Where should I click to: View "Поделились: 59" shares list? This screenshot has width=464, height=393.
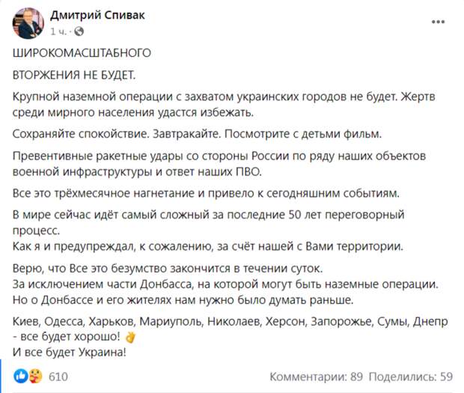coord(411,376)
